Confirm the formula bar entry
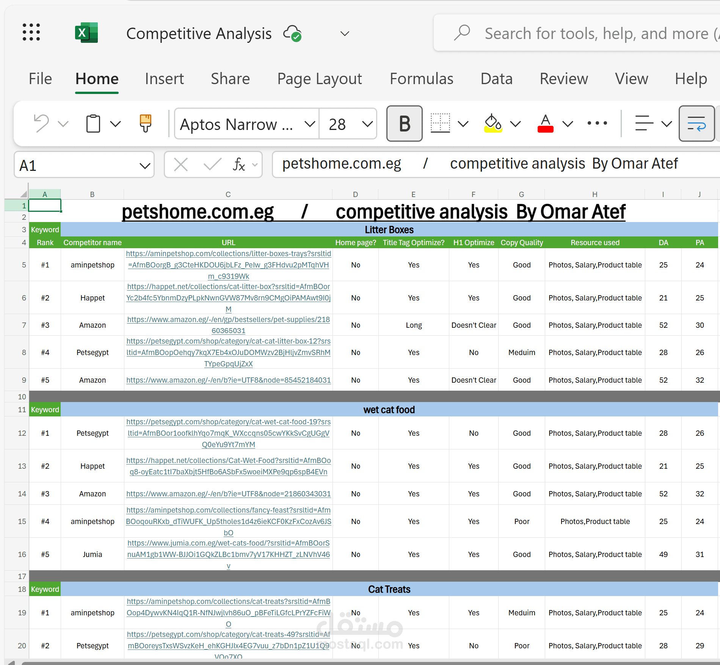Image resolution: width=720 pixels, height=665 pixels. 212,165
